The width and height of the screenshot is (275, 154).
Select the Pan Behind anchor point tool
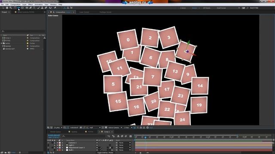click(22, 8)
